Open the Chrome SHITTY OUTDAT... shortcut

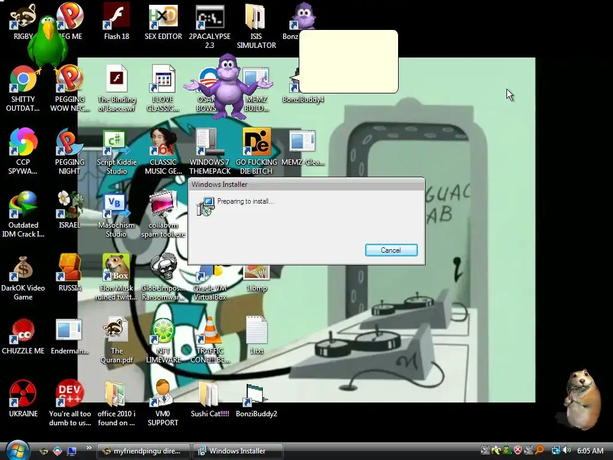point(23,89)
